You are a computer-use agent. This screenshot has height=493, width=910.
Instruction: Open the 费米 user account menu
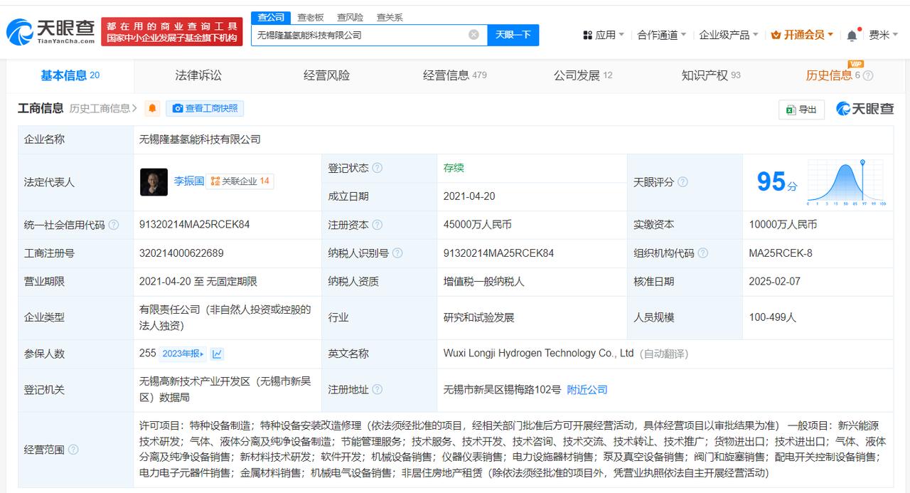coord(884,34)
